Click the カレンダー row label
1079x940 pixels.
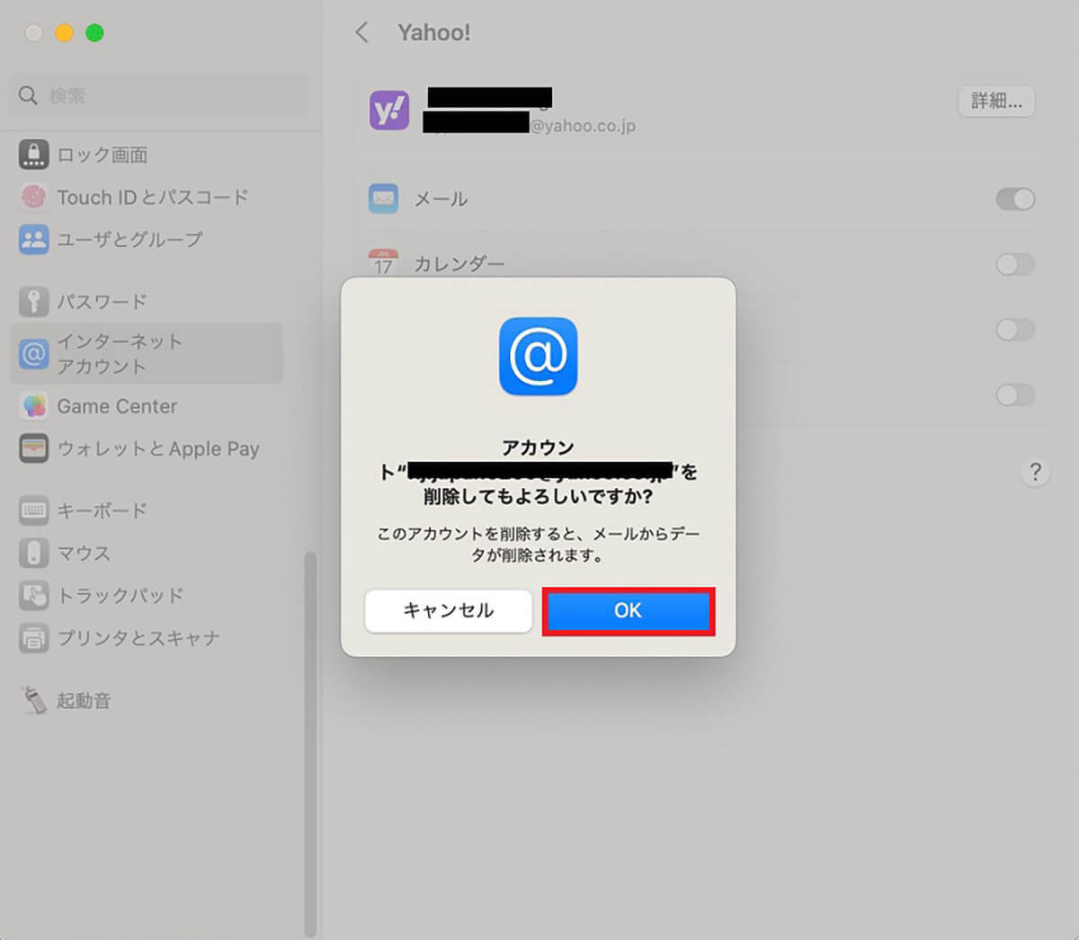(x=459, y=264)
